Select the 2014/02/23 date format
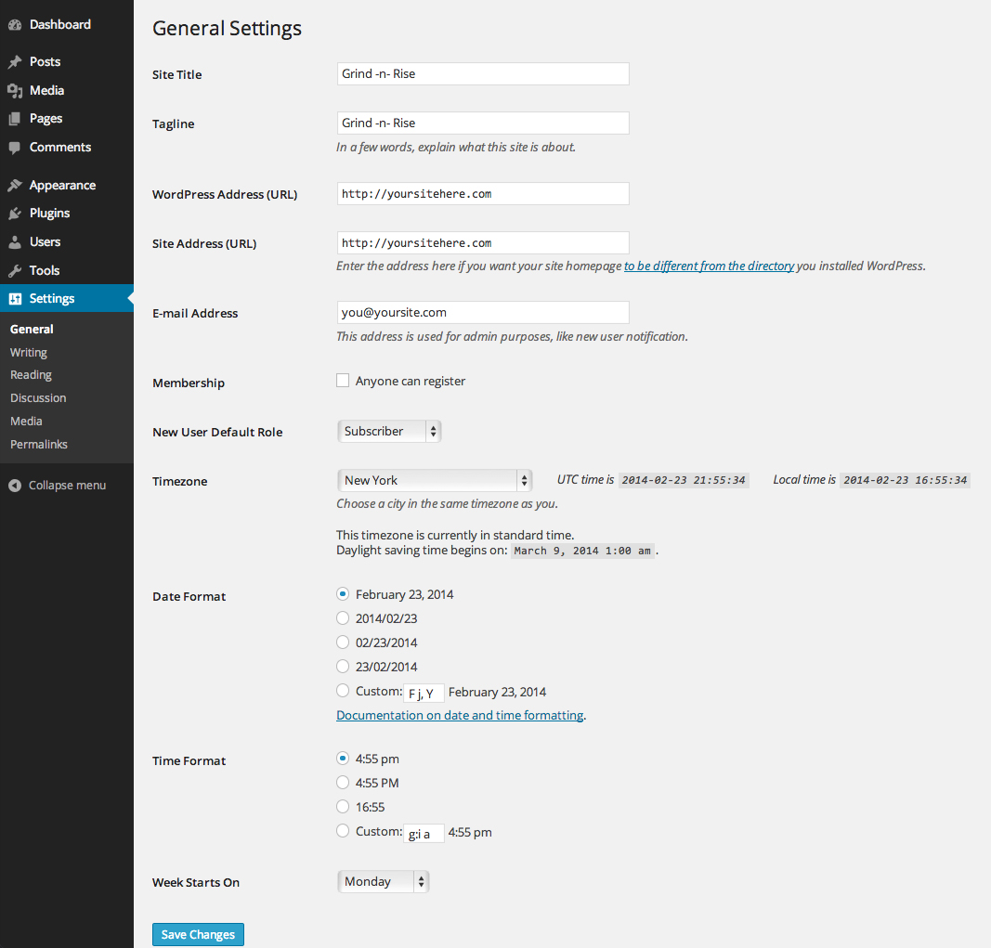The height and width of the screenshot is (948, 991). (343, 618)
